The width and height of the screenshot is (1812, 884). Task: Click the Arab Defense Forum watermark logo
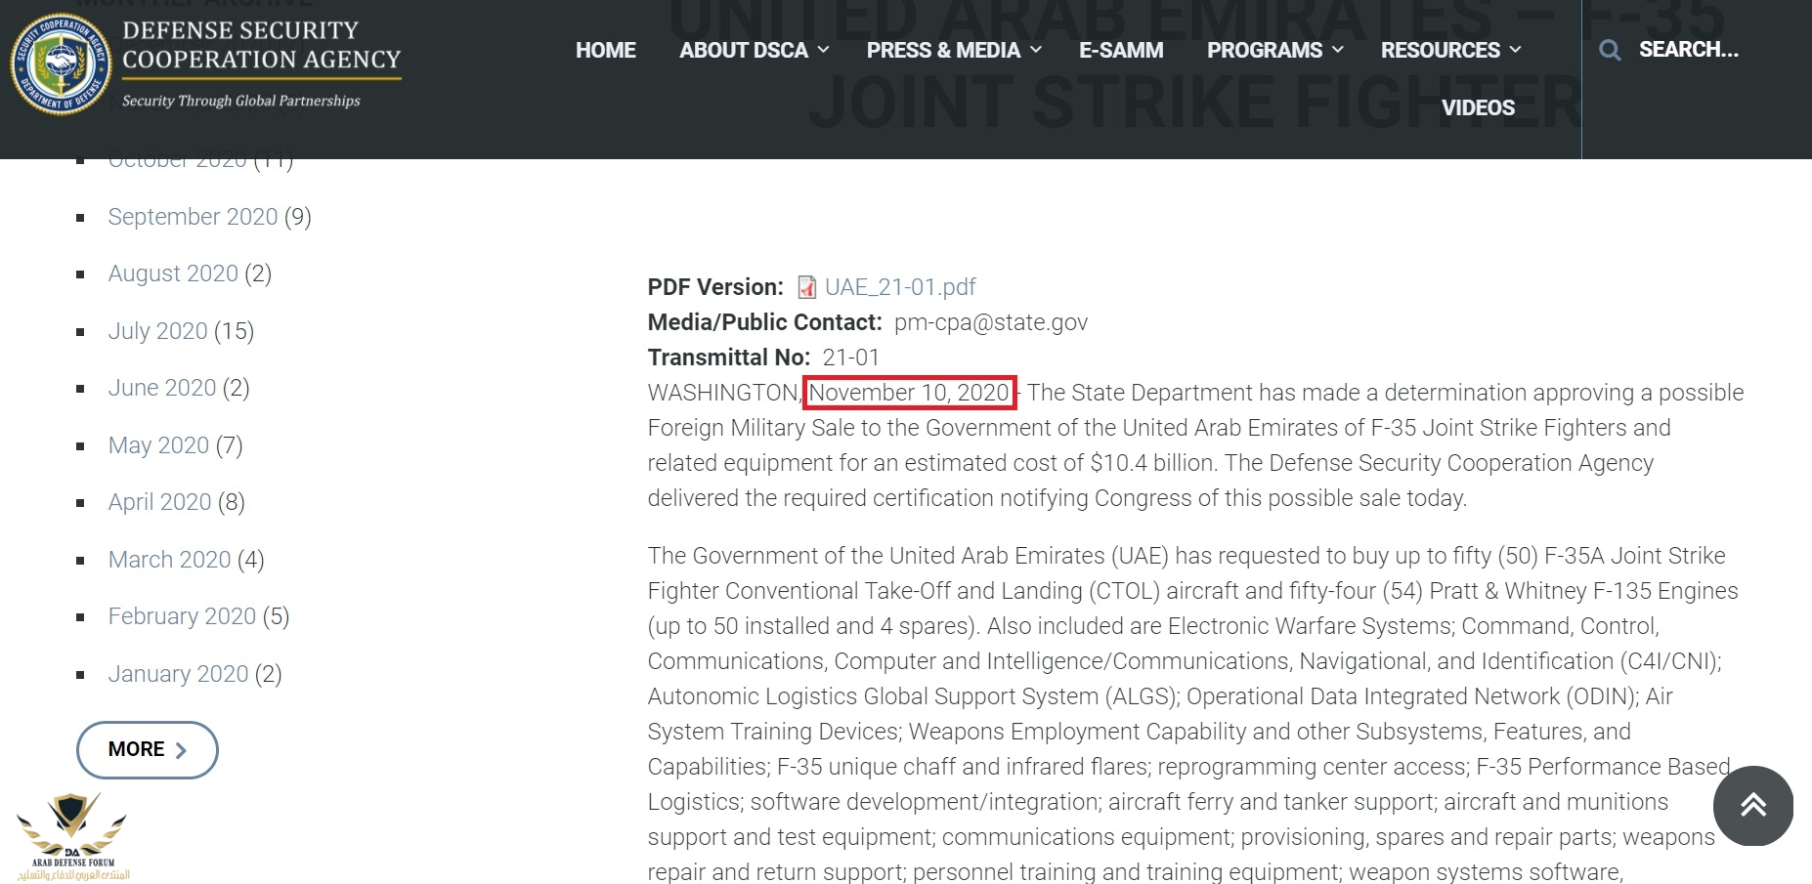[x=73, y=835]
